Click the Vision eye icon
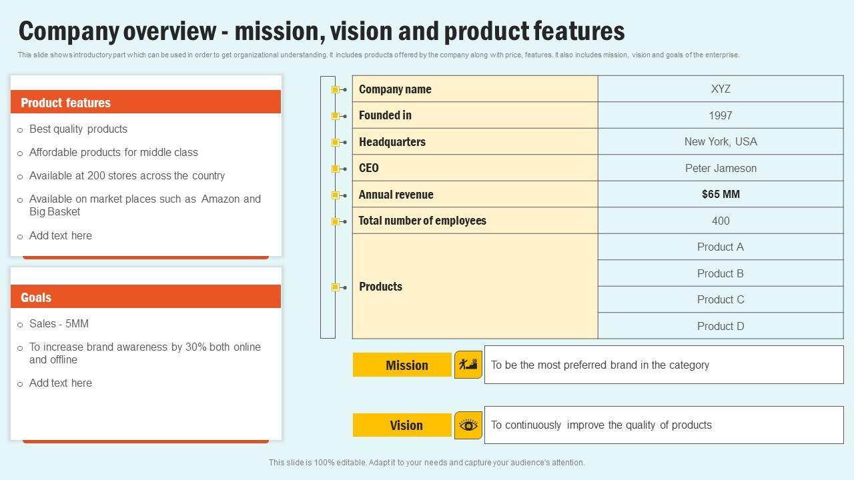The image size is (854, 480). click(x=468, y=425)
